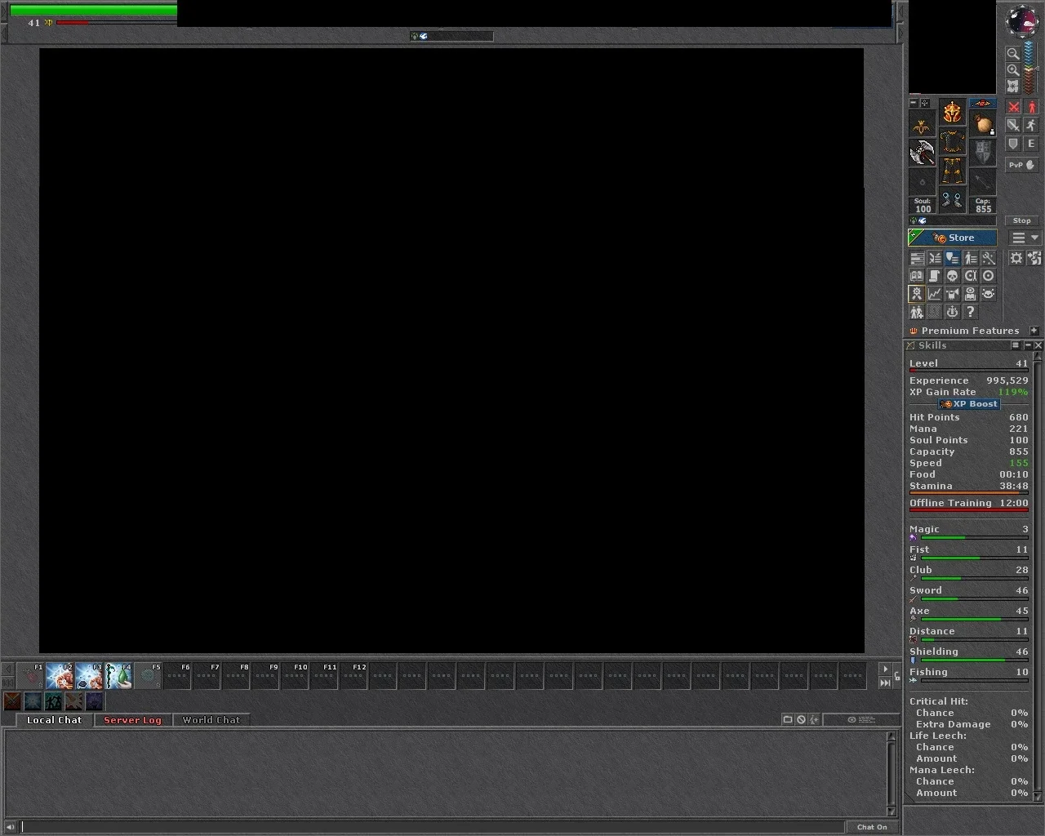Open the World Chat tab
The image size is (1045, 836).
(211, 720)
